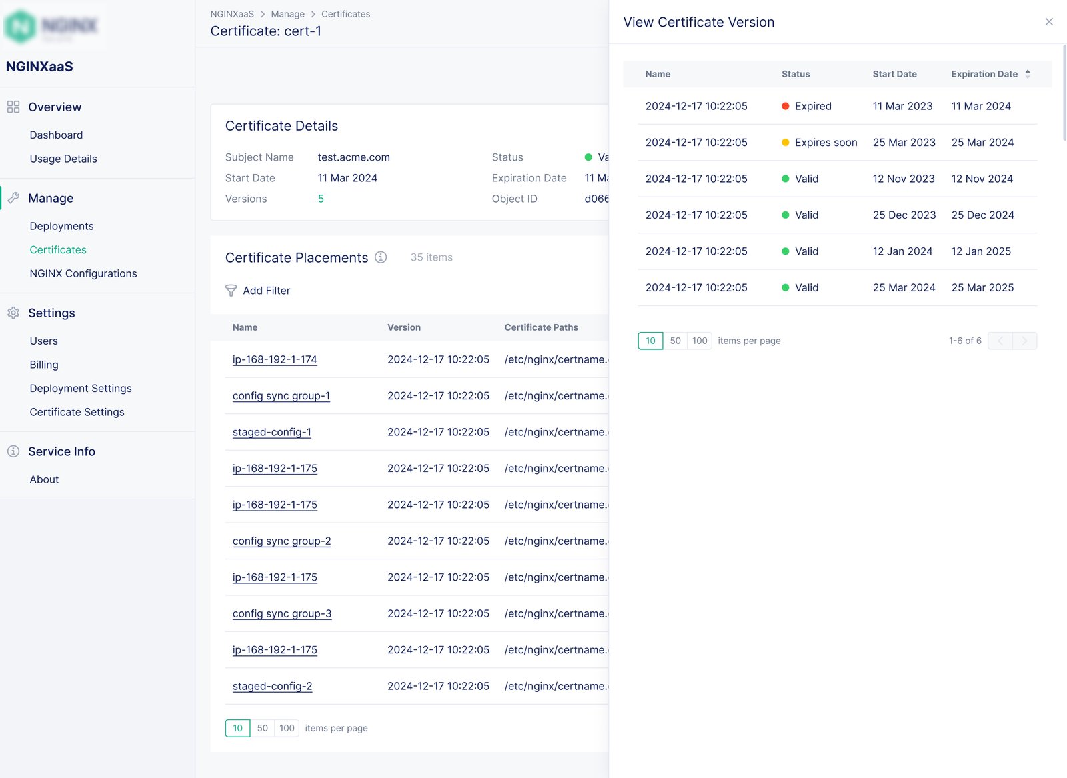
Task: Set placements table to 10 items per page
Action: click(x=238, y=728)
